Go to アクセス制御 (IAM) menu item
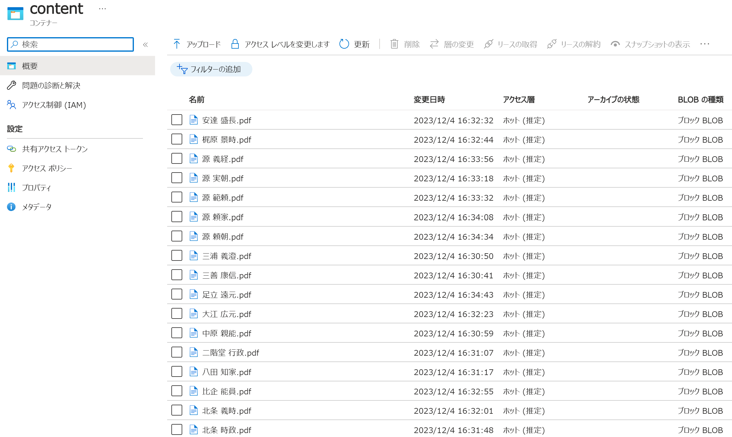732x437 pixels. (x=54, y=105)
